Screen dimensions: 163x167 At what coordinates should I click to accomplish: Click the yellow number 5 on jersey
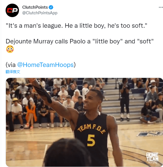click(x=91, y=140)
